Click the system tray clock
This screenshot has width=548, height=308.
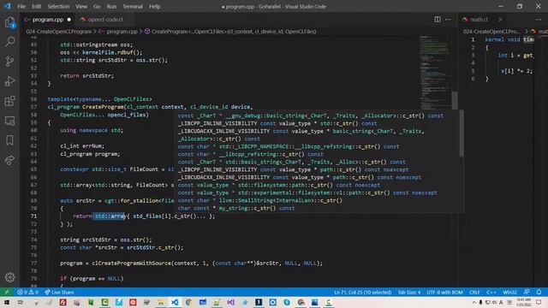click(x=523, y=302)
